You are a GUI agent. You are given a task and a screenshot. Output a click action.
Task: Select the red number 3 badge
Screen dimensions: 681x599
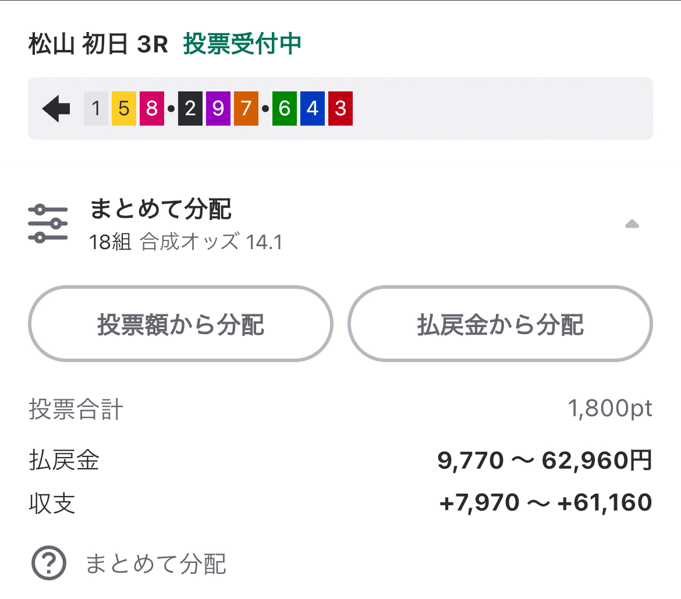339,108
